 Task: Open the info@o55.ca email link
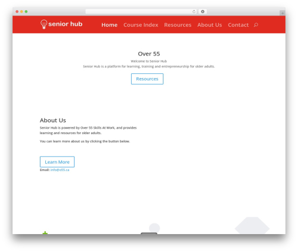(x=60, y=170)
